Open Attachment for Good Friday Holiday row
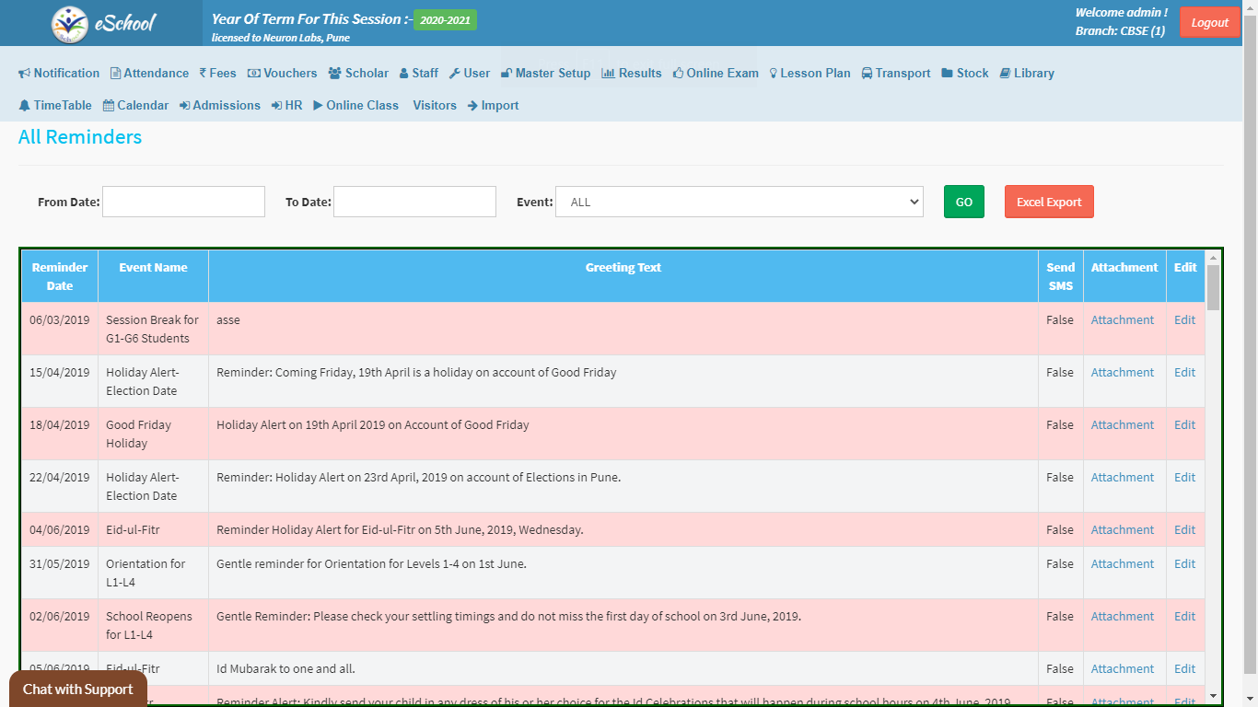The width and height of the screenshot is (1258, 707). (1122, 425)
